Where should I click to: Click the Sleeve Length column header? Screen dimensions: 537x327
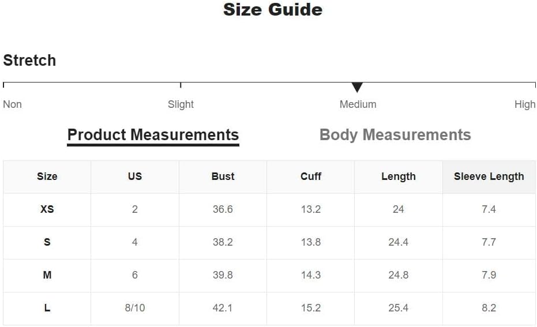[489, 176]
